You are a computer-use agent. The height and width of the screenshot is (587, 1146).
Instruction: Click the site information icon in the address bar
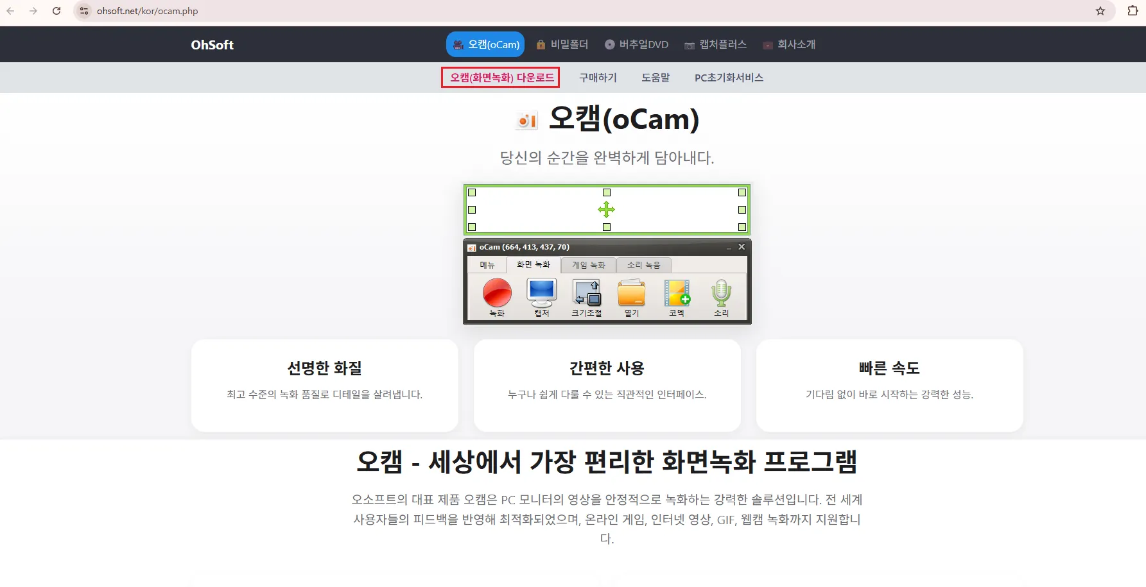[x=84, y=11]
